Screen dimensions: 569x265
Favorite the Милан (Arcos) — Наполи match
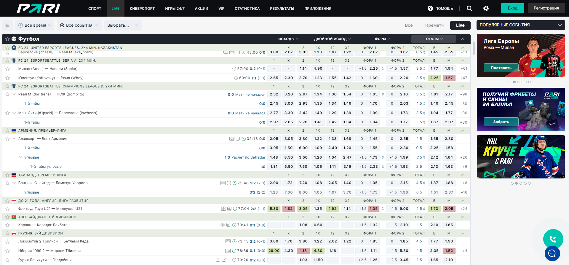click(x=7, y=69)
